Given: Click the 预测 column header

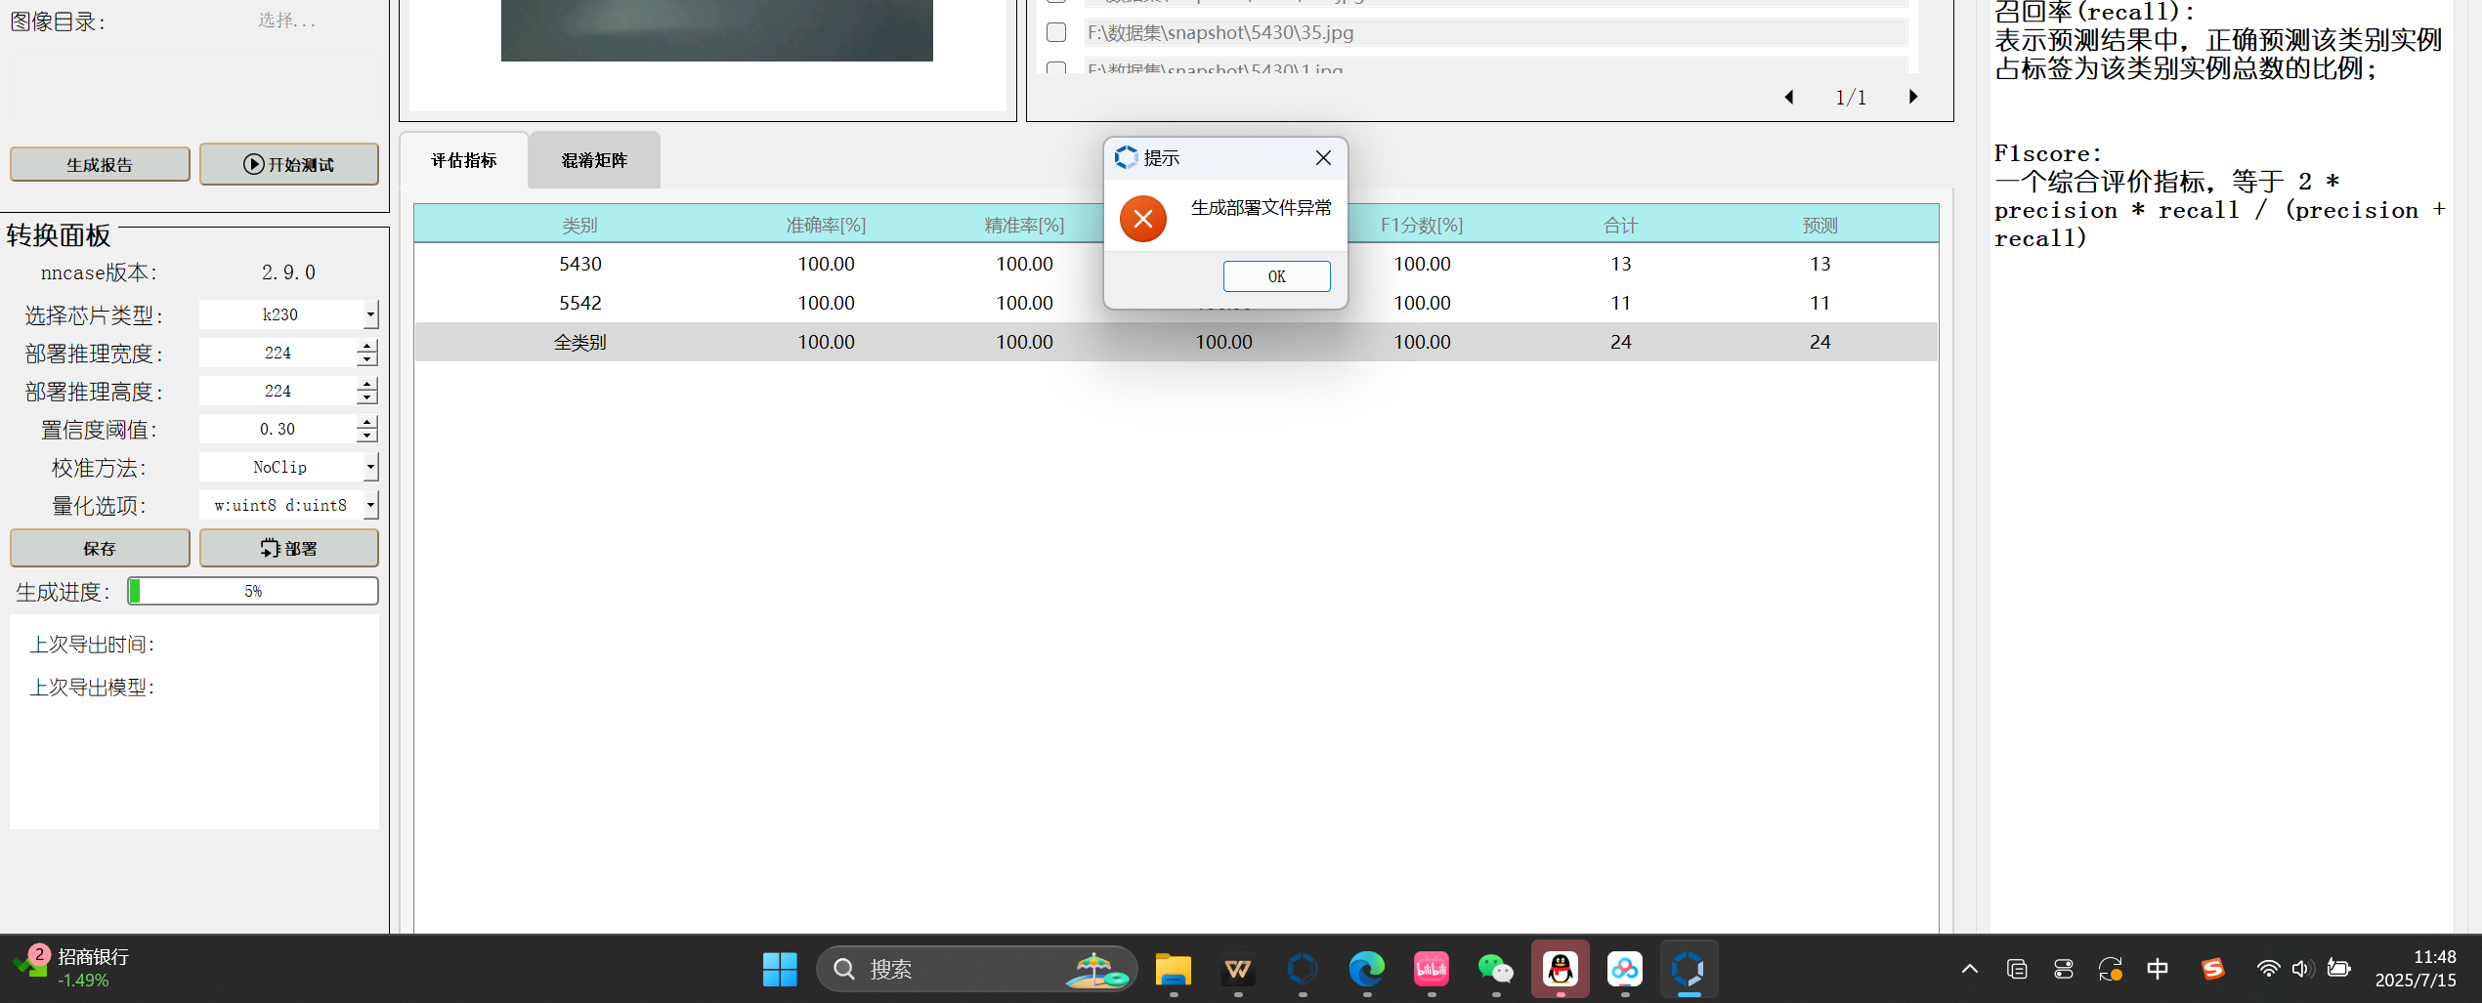Looking at the screenshot, I should coord(1819,225).
